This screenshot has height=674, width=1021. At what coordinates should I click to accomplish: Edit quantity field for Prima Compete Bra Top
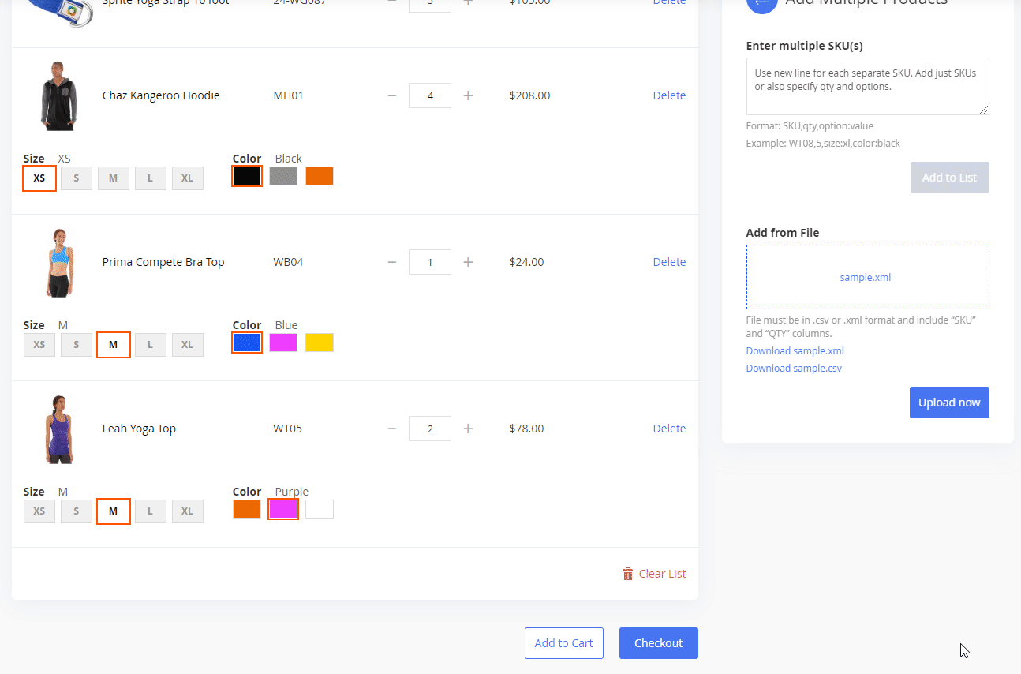(x=430, y=262)
